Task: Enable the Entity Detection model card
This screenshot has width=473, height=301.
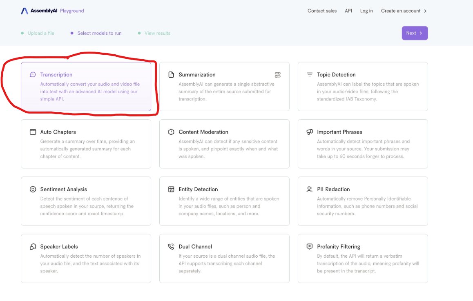Action: click(224, 201)
